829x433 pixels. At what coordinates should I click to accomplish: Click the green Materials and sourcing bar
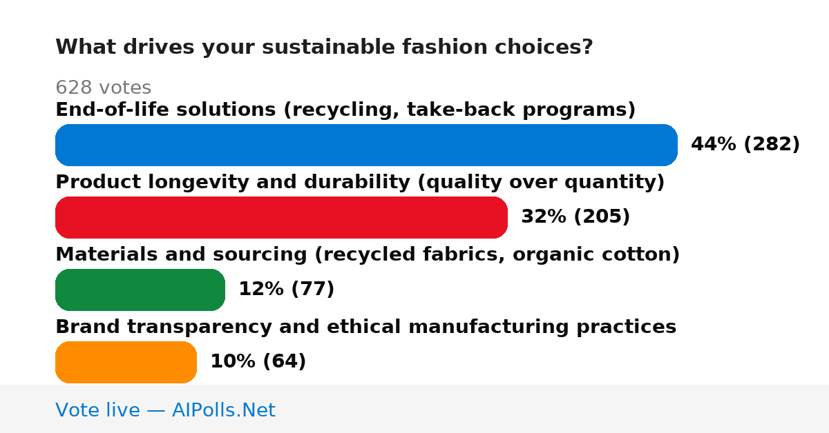coord(140,290)
